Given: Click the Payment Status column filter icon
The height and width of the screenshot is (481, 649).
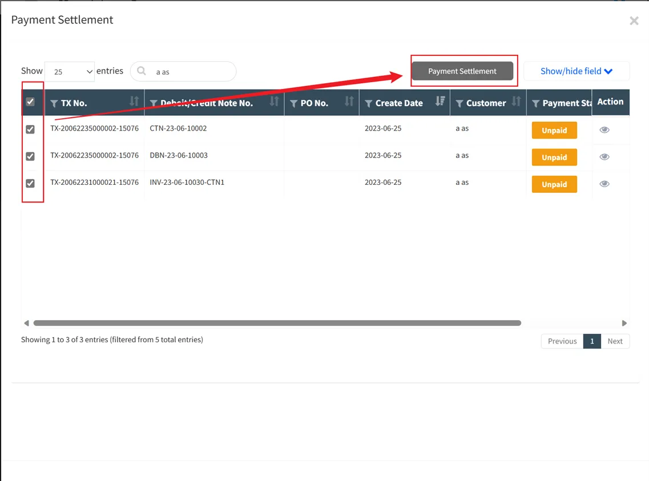Looking at the screenshot, I should coord(535,103).
